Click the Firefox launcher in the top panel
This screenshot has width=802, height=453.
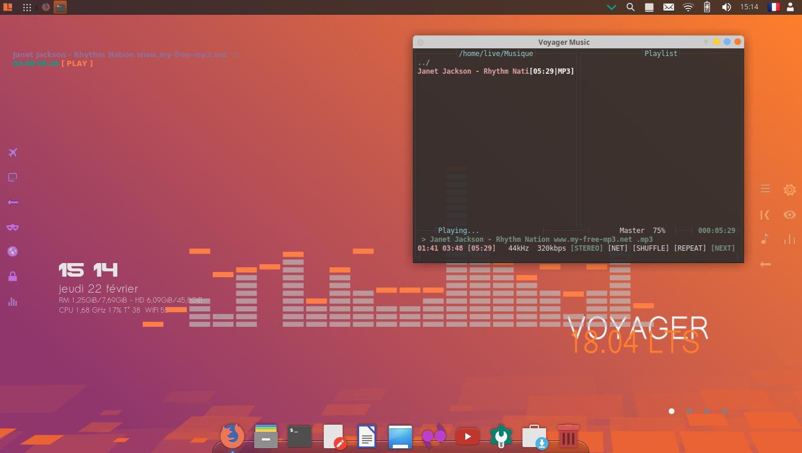(x=45, y=7)
